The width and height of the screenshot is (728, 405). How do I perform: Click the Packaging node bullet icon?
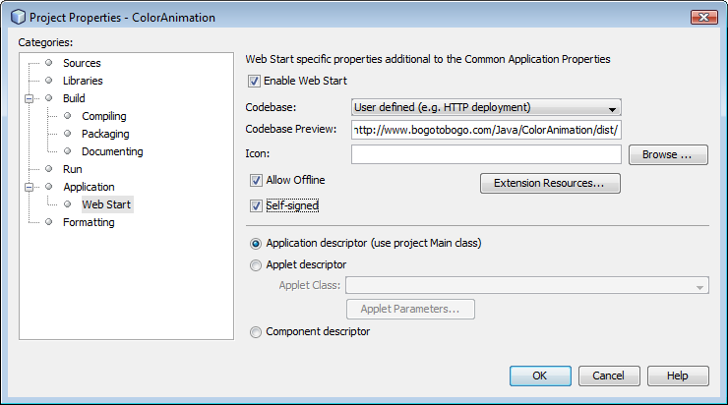click(67, 134)
